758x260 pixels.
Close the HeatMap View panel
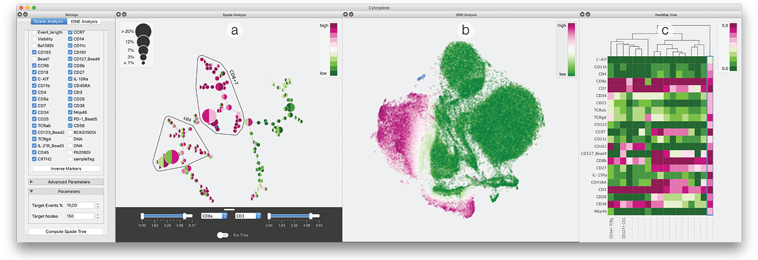(x=582, y=14)
